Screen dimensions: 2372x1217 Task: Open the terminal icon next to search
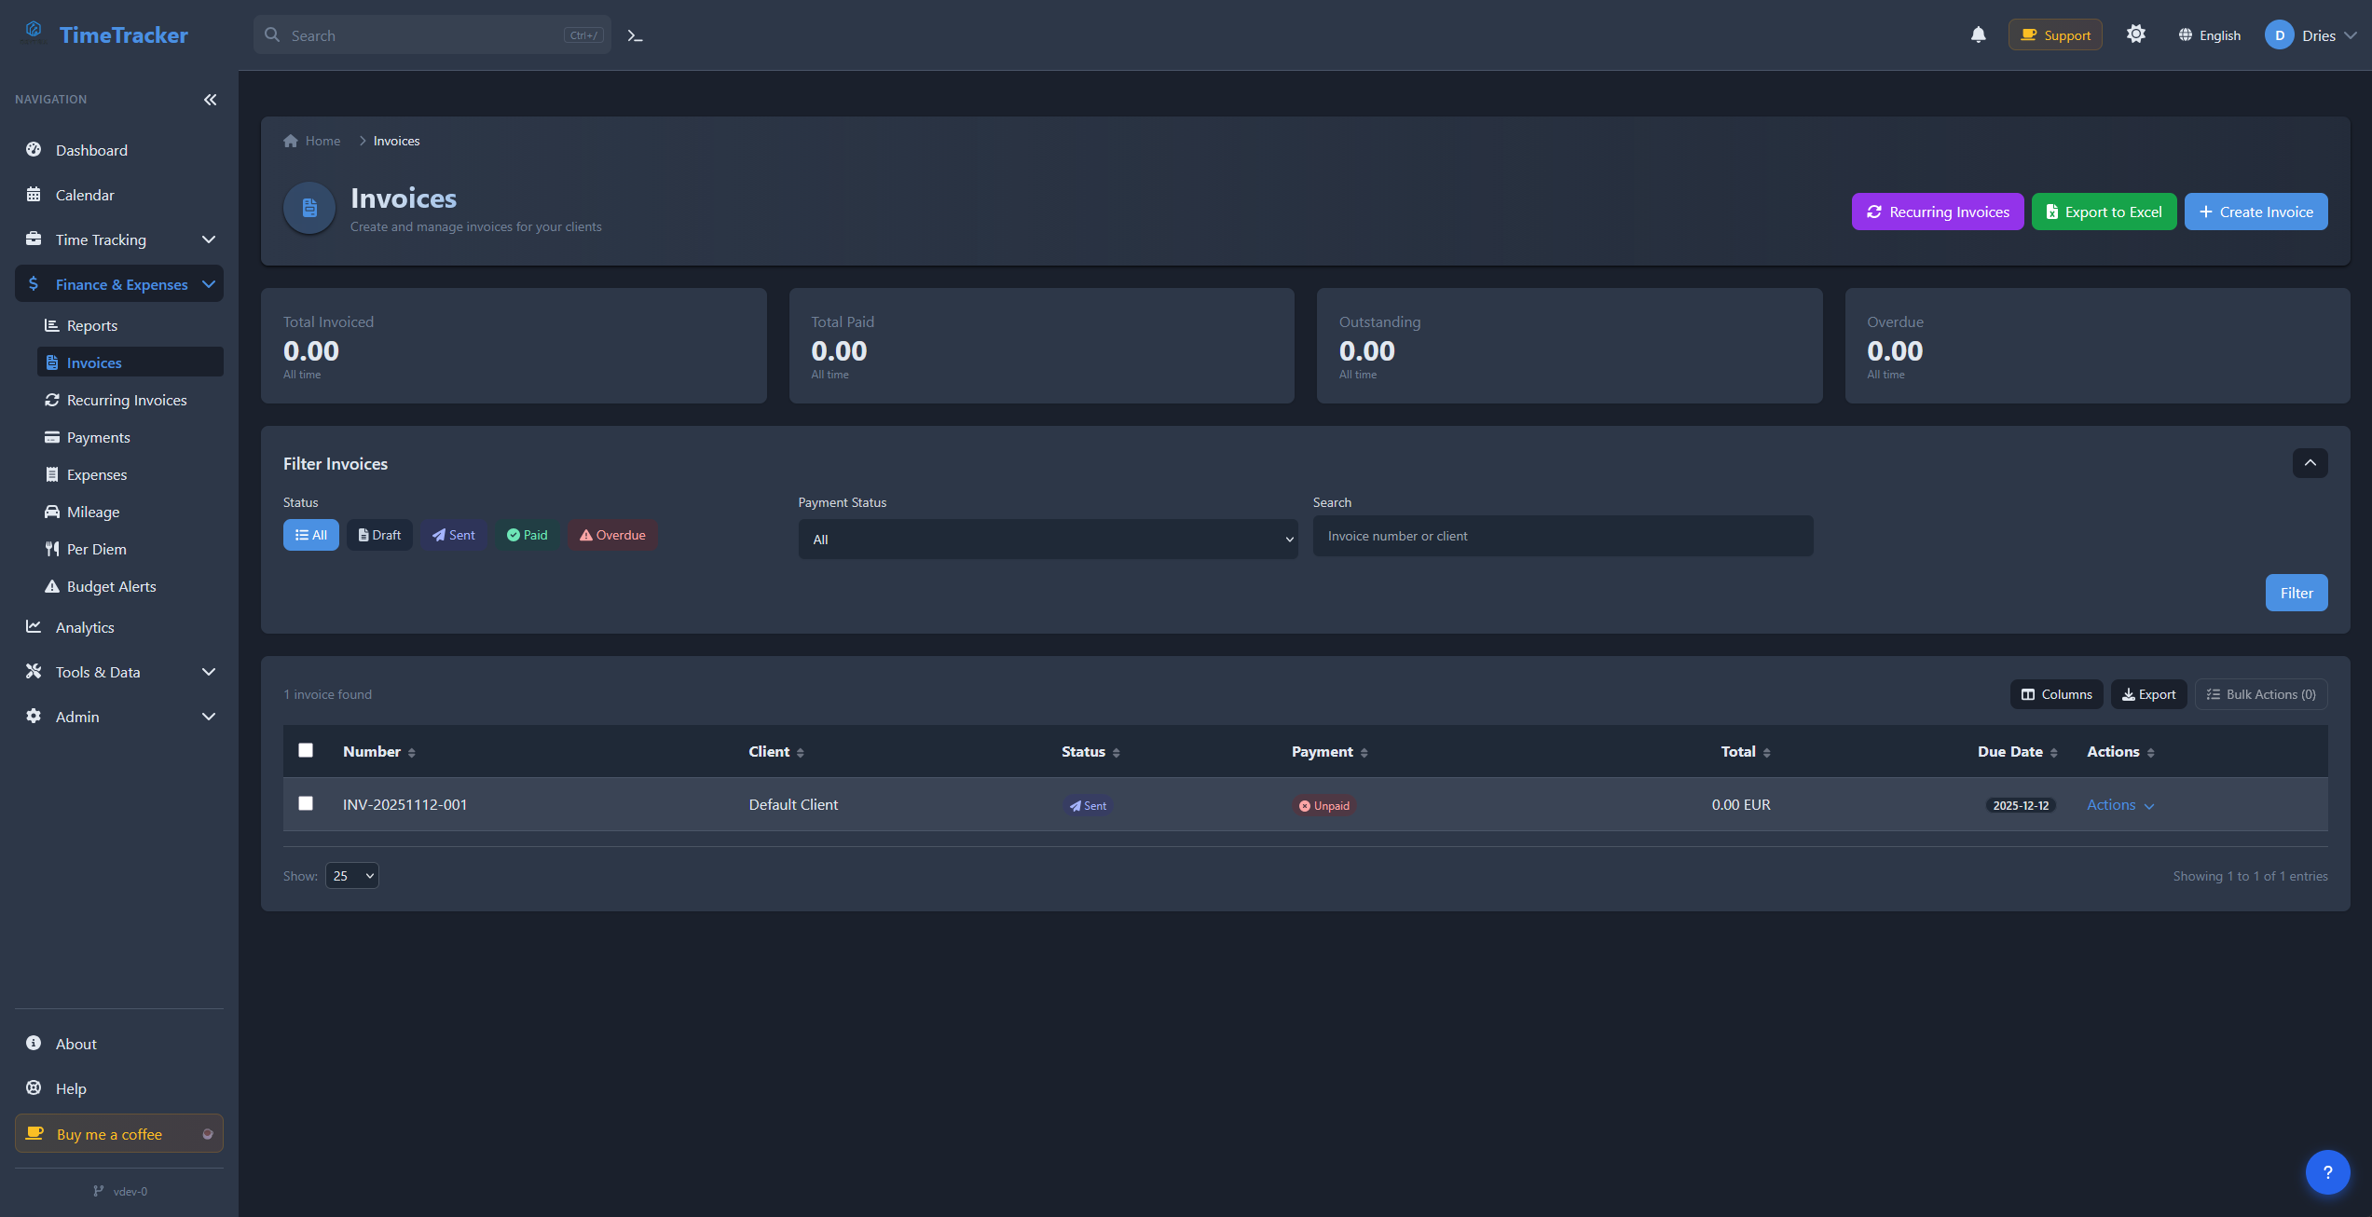pos(635,34)
